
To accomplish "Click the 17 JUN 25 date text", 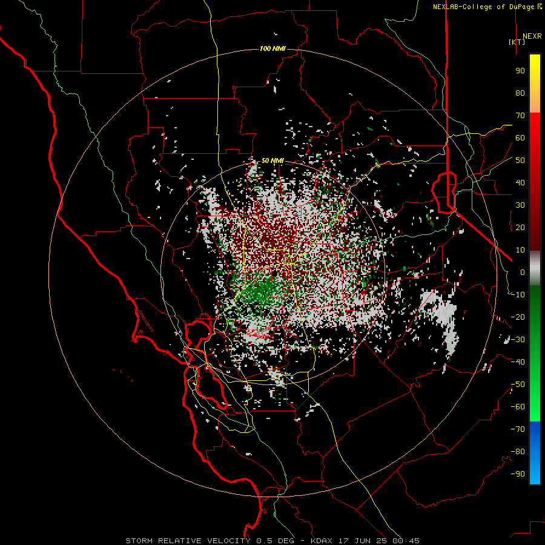I will 365,541.
